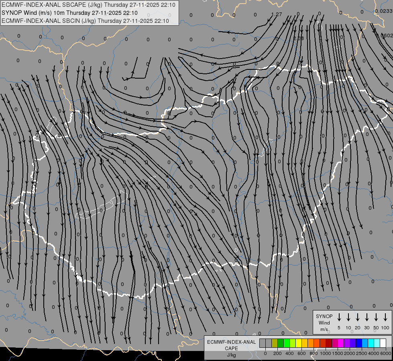
Task: Pick the light blue CAPE swatch after 2500
Action: tap(364, 343)
